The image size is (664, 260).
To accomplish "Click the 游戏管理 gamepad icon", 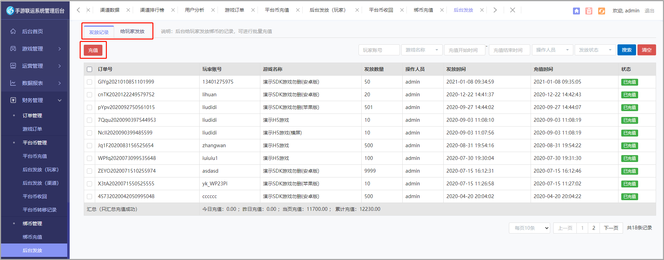I will pos(13,48).
